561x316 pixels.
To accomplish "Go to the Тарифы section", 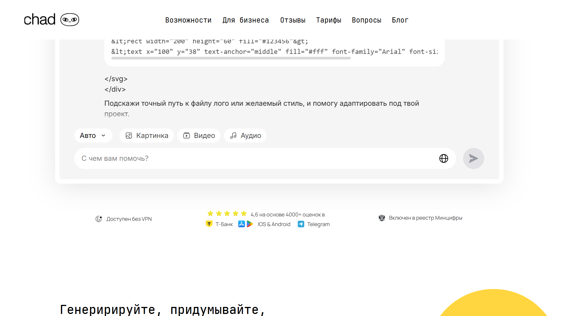I will click(x=328, y=20).
